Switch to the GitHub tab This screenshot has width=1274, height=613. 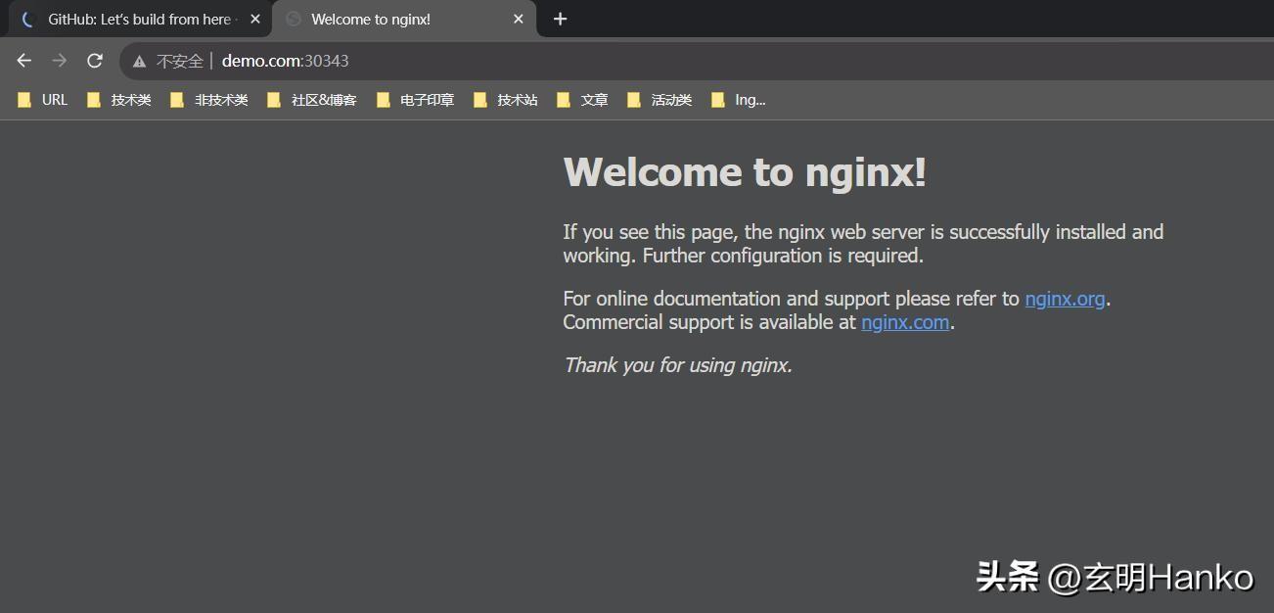[x=137, y=19]
